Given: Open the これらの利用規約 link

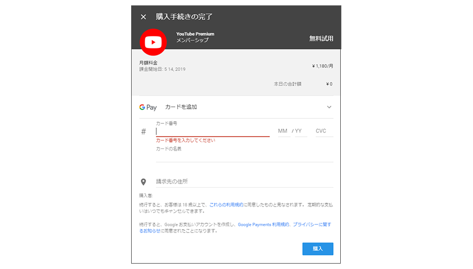Looking at the screenshot, I should click(x=226, y=204).
